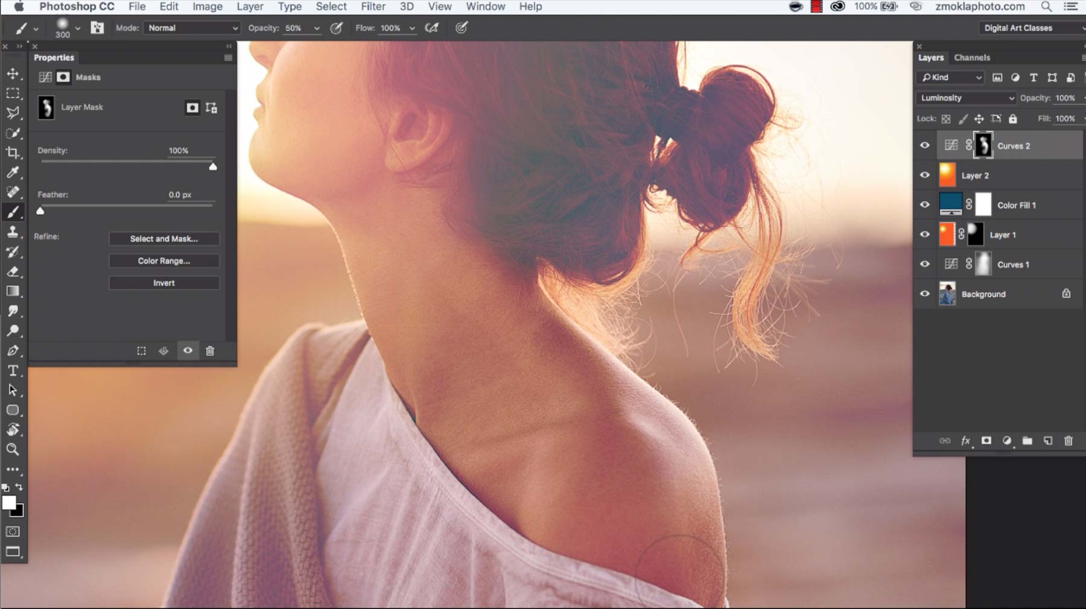Screen dimensions: 1086x609
Task: Select the History Brush tool
Action: pyautogui.click(x=13, y=251)
